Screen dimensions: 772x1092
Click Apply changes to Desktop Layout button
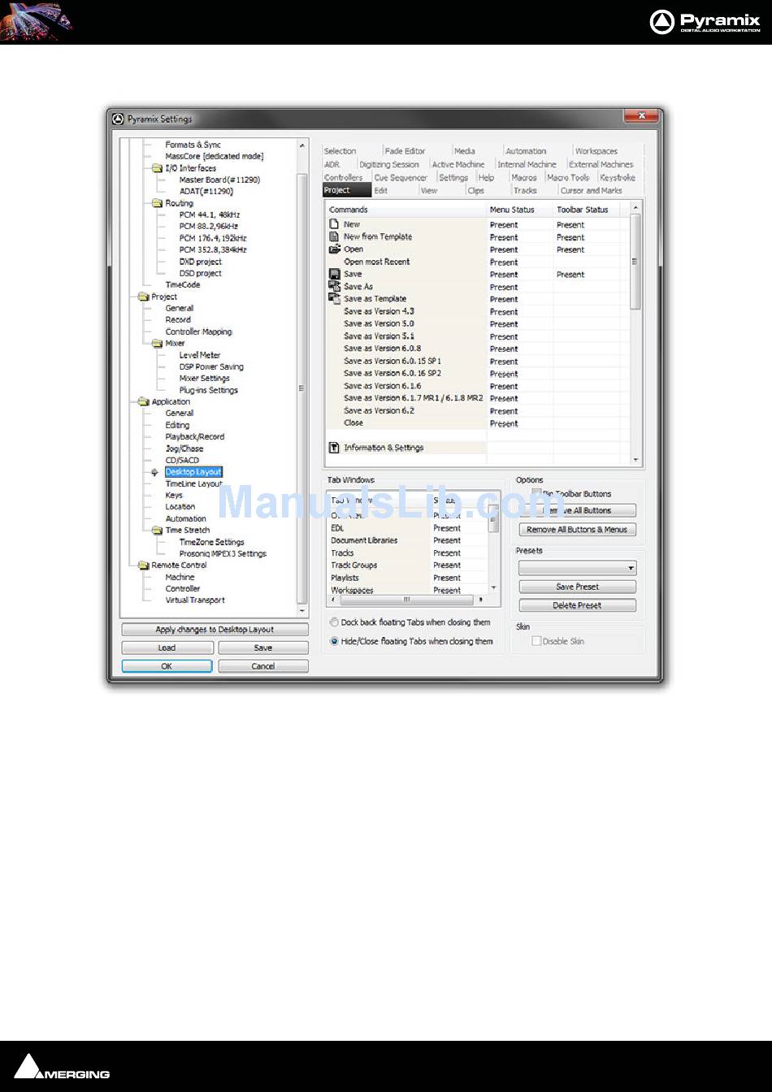pyautogui.click(x=215, y=630)
